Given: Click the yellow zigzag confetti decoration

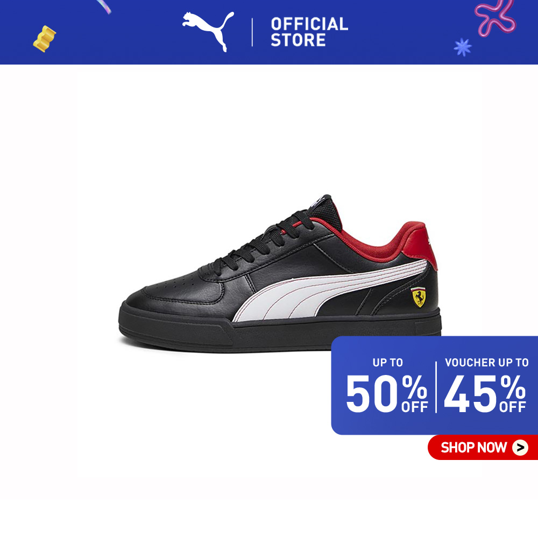Looking at the screenshot, I should (45, 39).
